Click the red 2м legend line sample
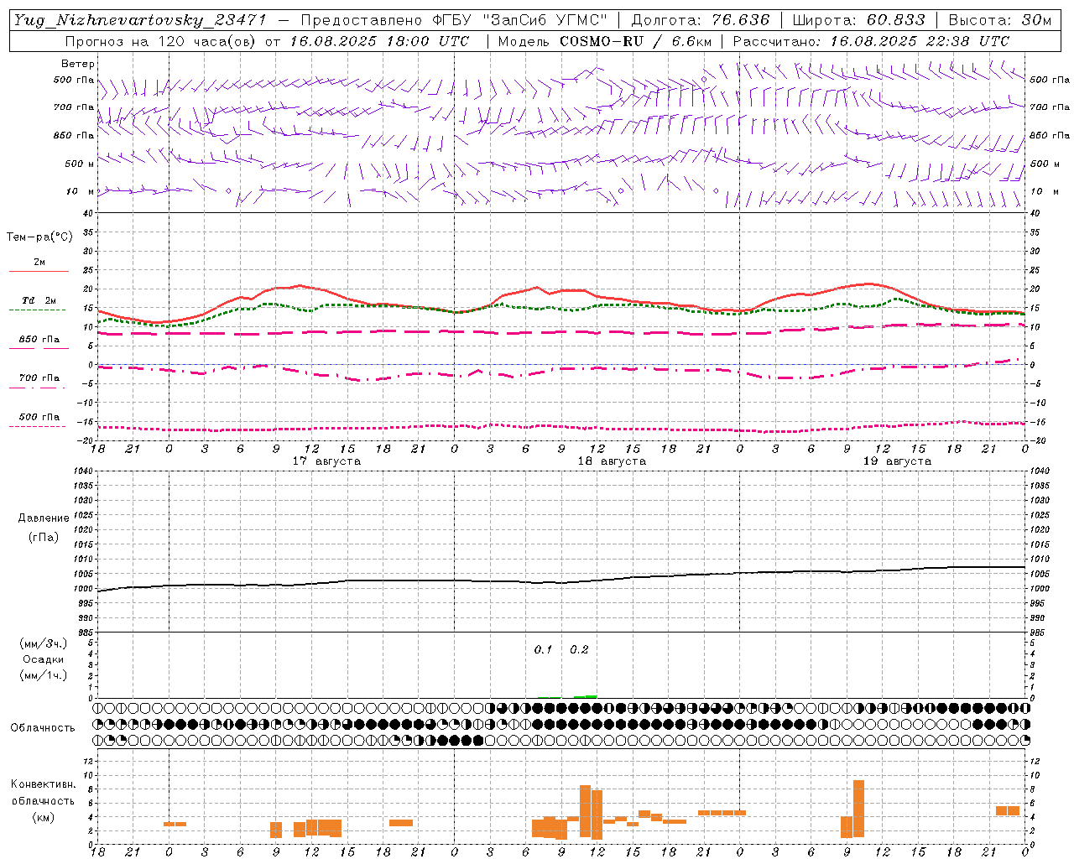 click(39, 271)
